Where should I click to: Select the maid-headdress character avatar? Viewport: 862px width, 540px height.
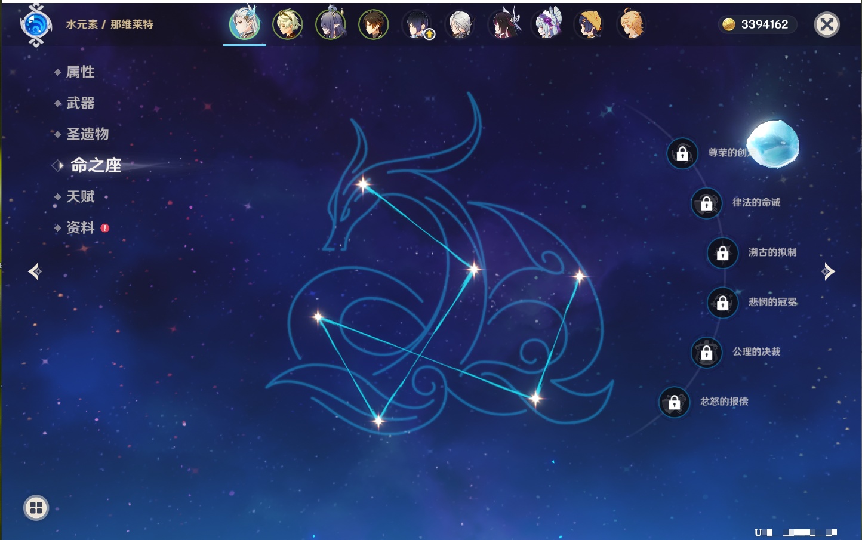click(547, 24)
